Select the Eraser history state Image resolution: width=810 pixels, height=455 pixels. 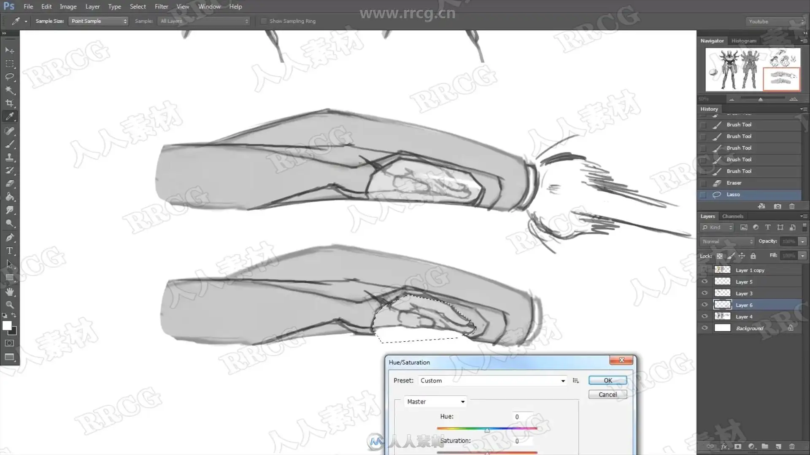[734, 183]
